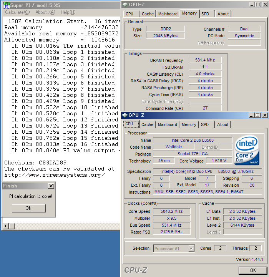Click Code Name value Wolfdale
This screenshot has height=277, width=269.
click(x=174, y=147)
